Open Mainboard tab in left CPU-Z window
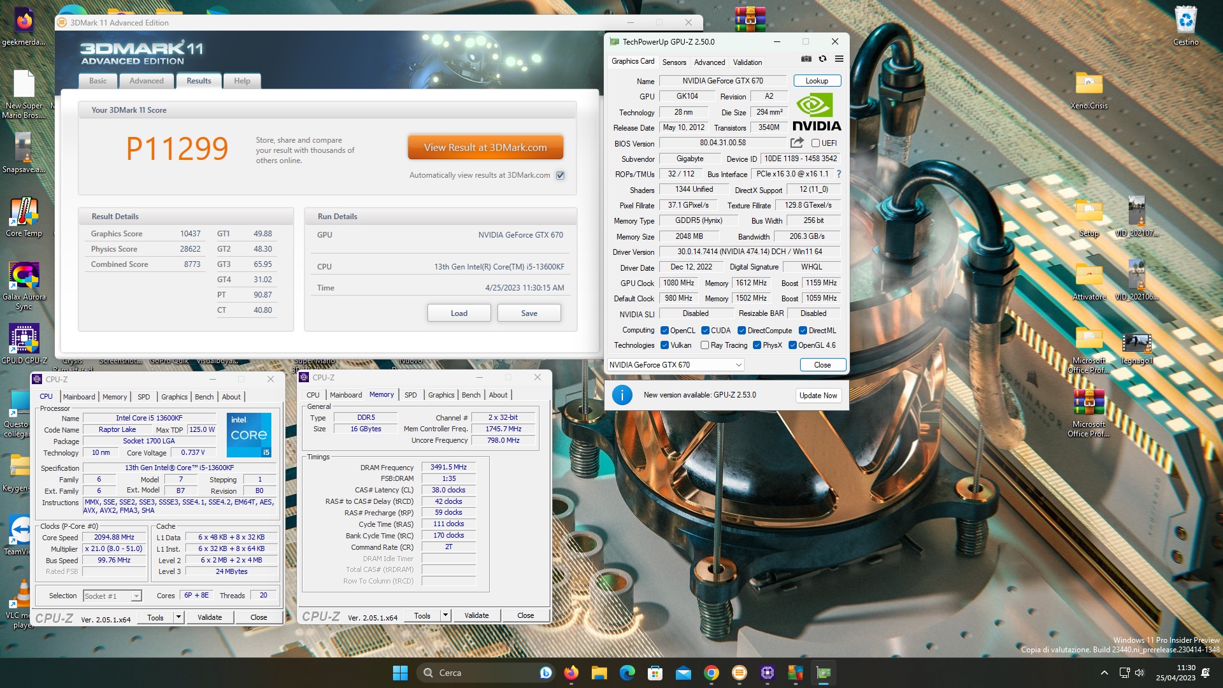This screenshot has width=1223, height=688. 79,397
